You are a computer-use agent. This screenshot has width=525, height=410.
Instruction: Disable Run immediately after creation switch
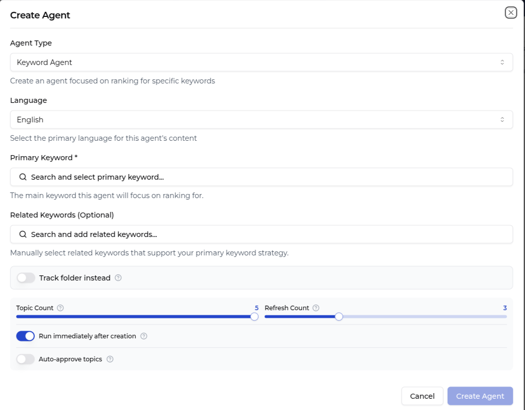click(x=26, y=336)
